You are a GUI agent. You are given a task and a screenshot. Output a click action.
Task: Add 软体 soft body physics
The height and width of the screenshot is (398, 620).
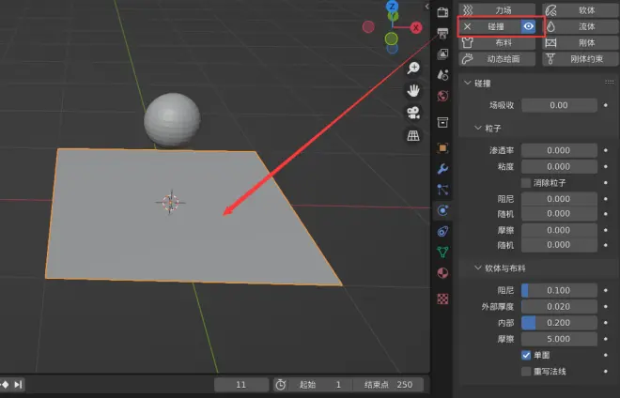[581, 10]
